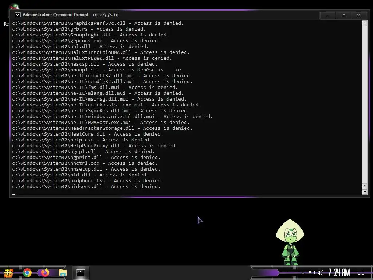373x280 pixels.
Task: Click the he-IL\SyncRes.dll.mui line
Action: pyautogui.click(x=101, y=111)
